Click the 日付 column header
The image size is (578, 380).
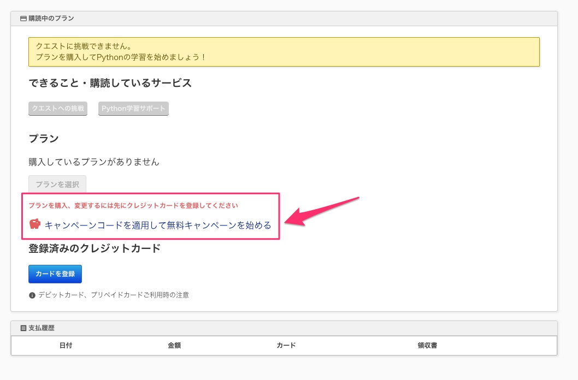(66, 346)
